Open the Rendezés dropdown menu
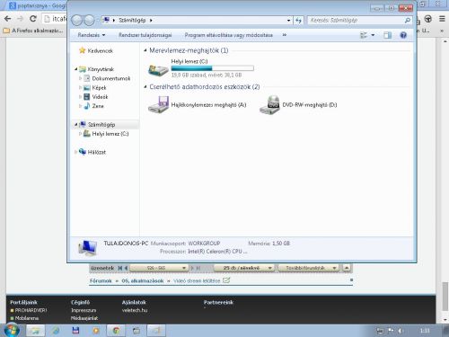Image resolution: width=449 pixels, height=337 pixels. [x=92, y=35]
